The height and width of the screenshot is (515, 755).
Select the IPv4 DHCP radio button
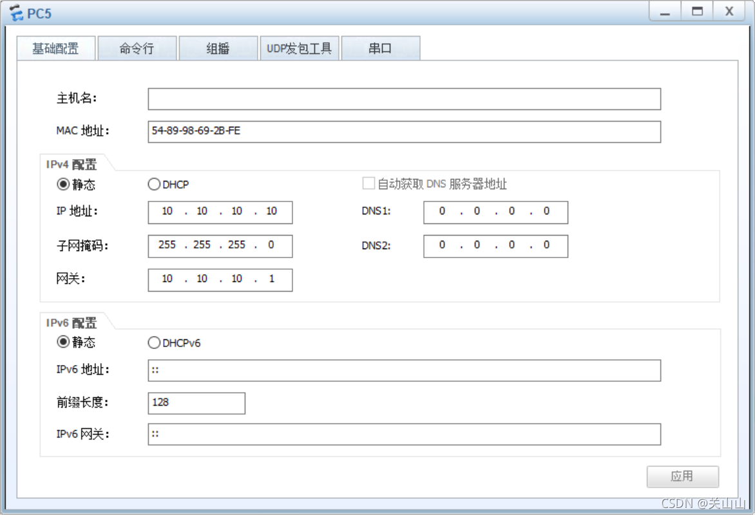[x=154, y=184]
